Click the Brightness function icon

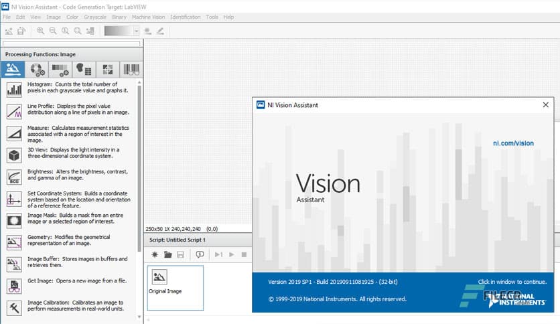point(14,177)
